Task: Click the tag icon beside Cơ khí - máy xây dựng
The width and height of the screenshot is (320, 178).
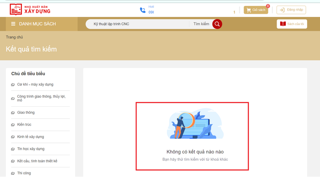Action: pyautogui.click(x=13, y=84)
